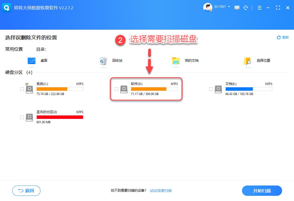
Task: Click the lost partition drive icon
Action: click(30, 117)
